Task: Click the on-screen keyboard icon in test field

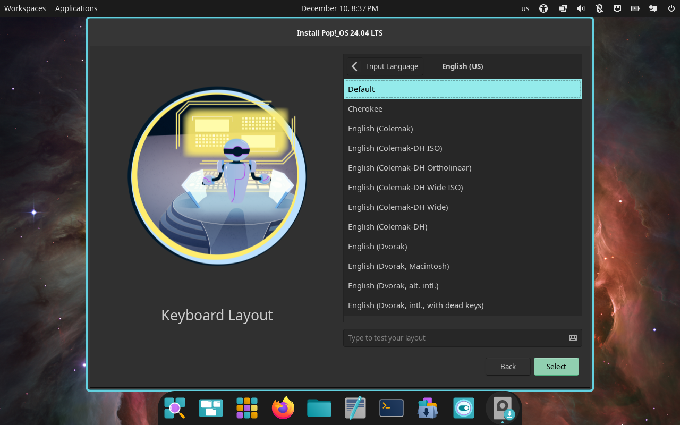Action: tap(572, 337)
